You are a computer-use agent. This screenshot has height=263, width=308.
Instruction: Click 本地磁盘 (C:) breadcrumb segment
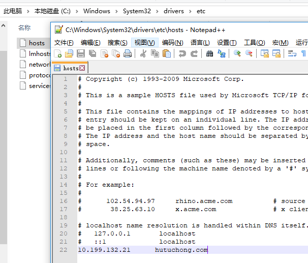[52, 11]
